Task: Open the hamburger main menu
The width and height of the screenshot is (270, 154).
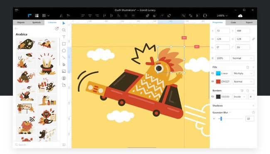Action: point(17,10)
